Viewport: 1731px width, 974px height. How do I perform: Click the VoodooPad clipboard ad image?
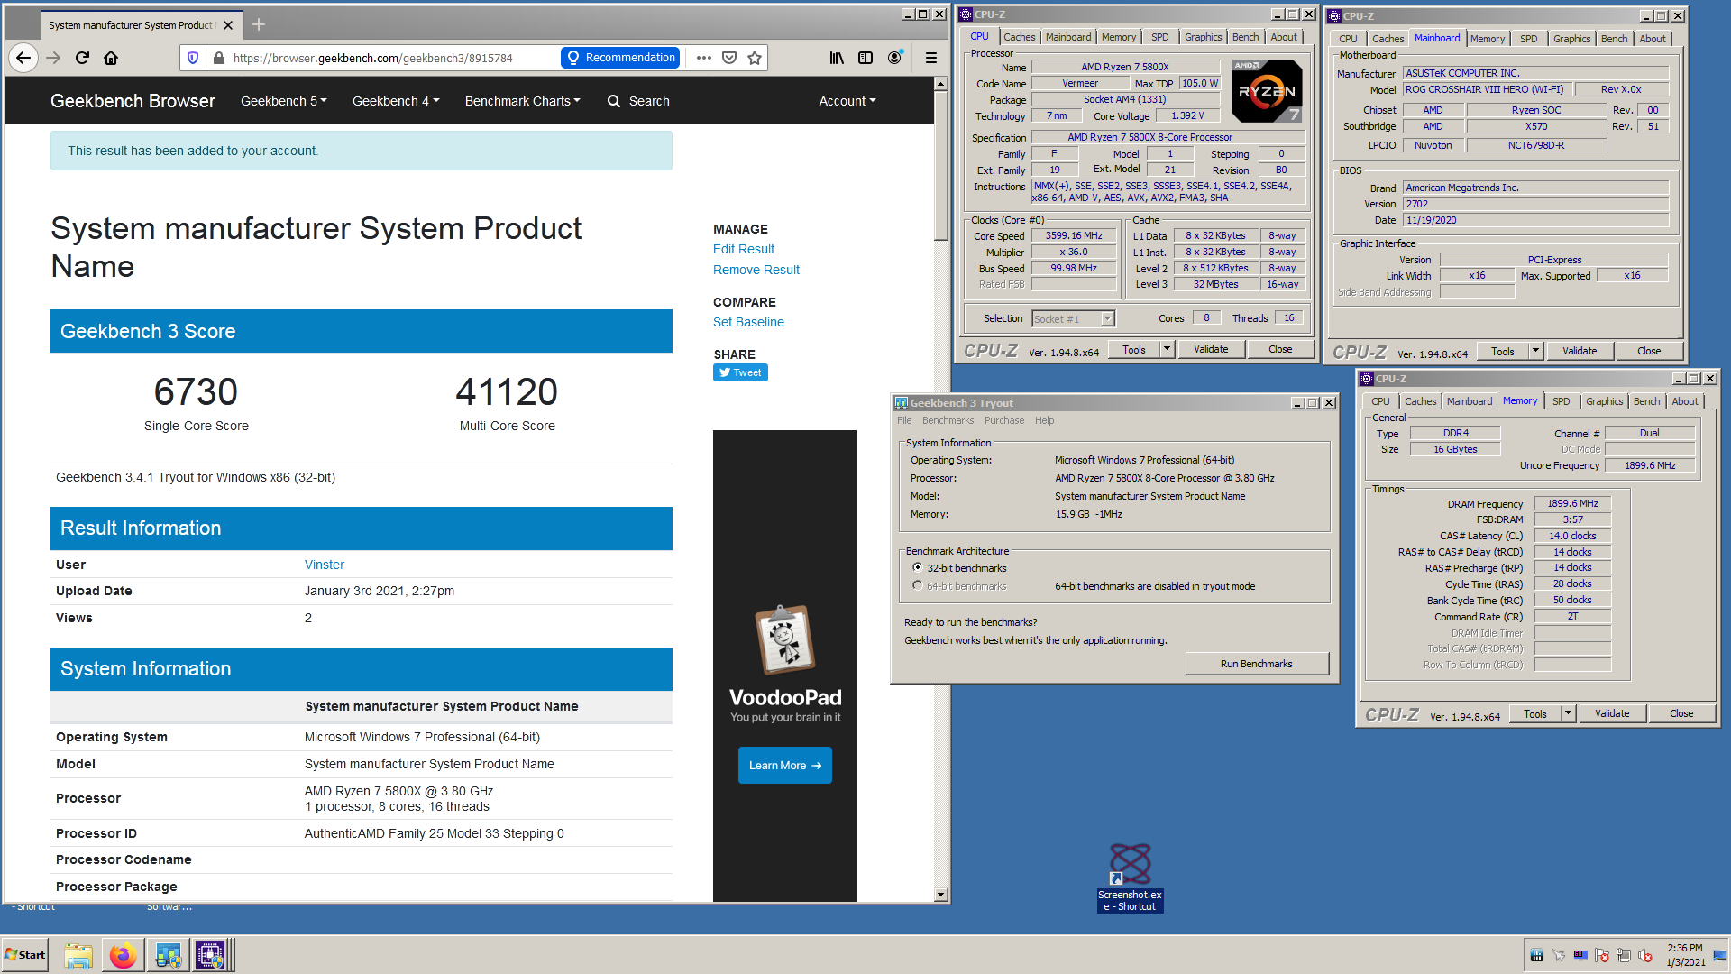click(x=785, y=639)
